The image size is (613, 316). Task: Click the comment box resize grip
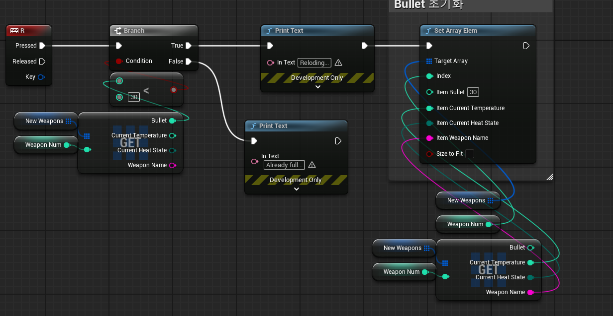coord(549,177)
